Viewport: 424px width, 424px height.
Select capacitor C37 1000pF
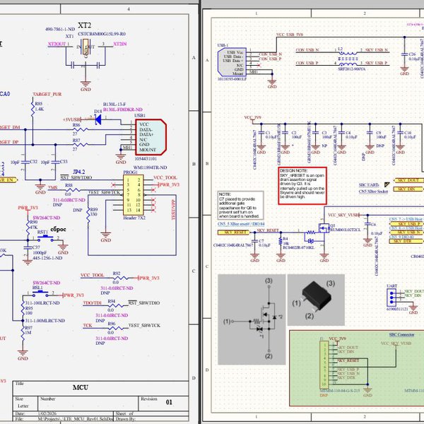(x=28, y=247)
